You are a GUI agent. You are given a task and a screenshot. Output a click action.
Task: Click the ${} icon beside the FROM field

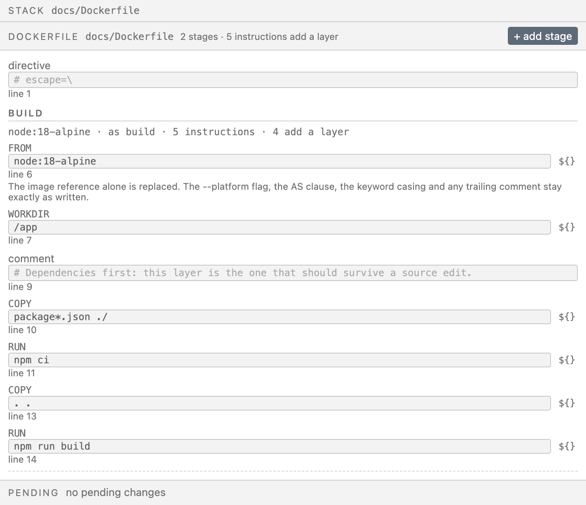click(x=566, y=161)
